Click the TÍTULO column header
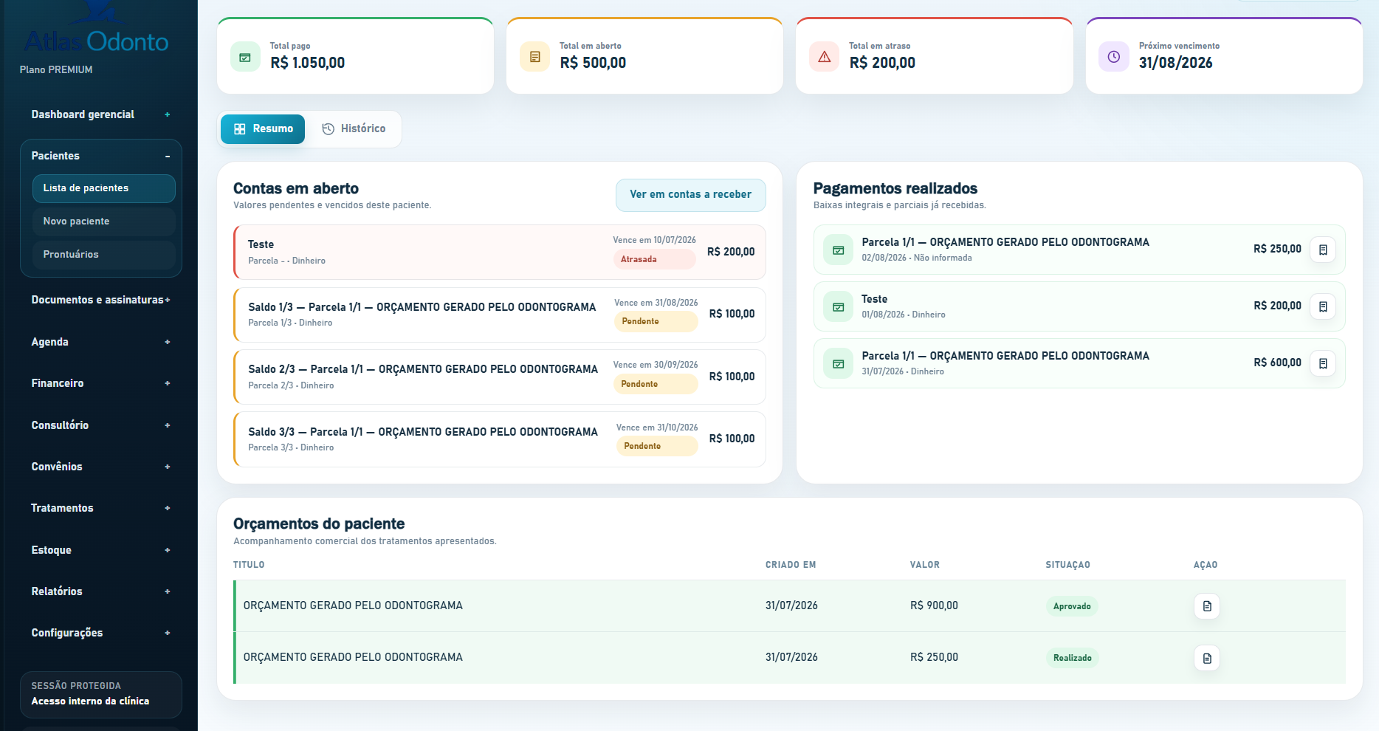 click(249, 565)
